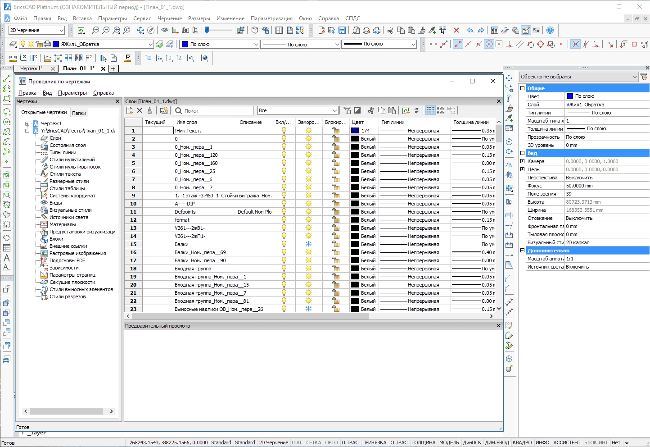Expand the Чертеж1 tree node
Viewport: 650px width, 447px height.
pos(27,123)
